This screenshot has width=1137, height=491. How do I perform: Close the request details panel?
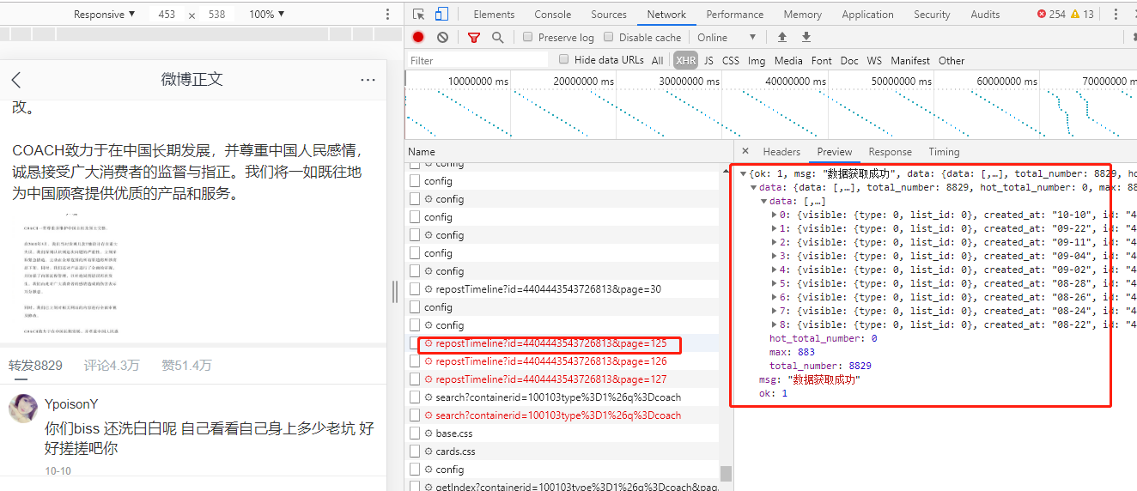tap(745, 151)
